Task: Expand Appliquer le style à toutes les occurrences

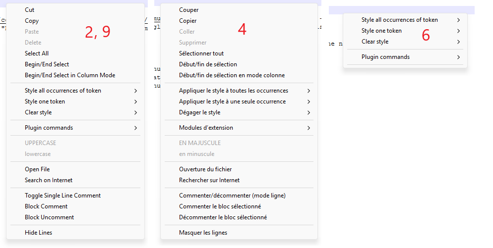Action: (x=308, y=91)
